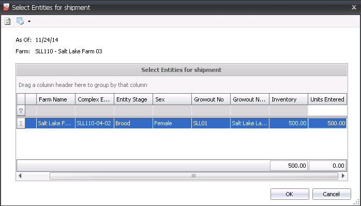The width and height of the screenshot is (361, 206).
Task: Sort by the Inventory column header
Action: point(289,99)
